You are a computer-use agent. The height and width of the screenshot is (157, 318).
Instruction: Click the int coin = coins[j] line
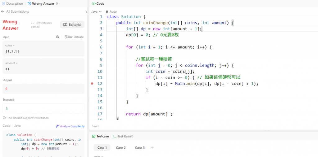(170, 72)
